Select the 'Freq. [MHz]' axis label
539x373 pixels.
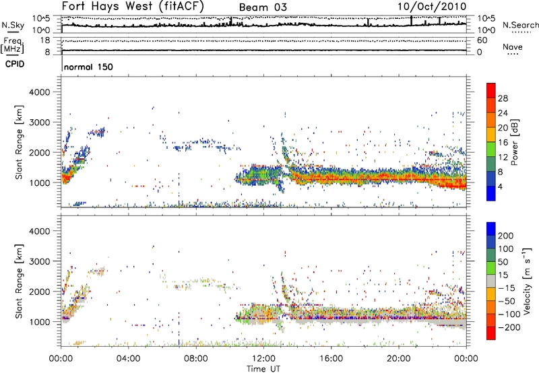coord(12,45)
